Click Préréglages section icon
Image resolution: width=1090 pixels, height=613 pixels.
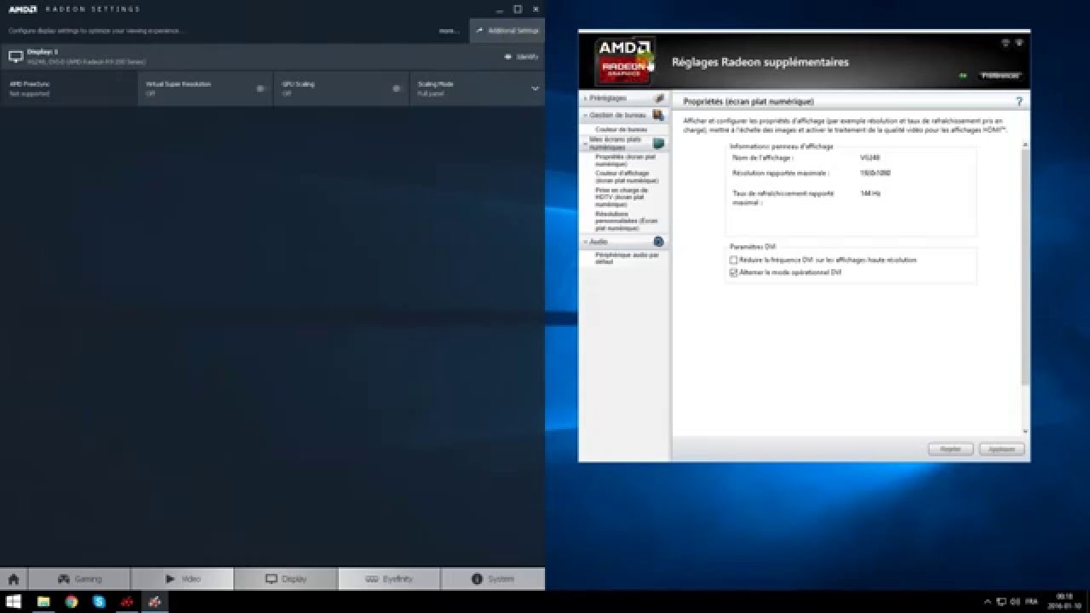point(658,99)
